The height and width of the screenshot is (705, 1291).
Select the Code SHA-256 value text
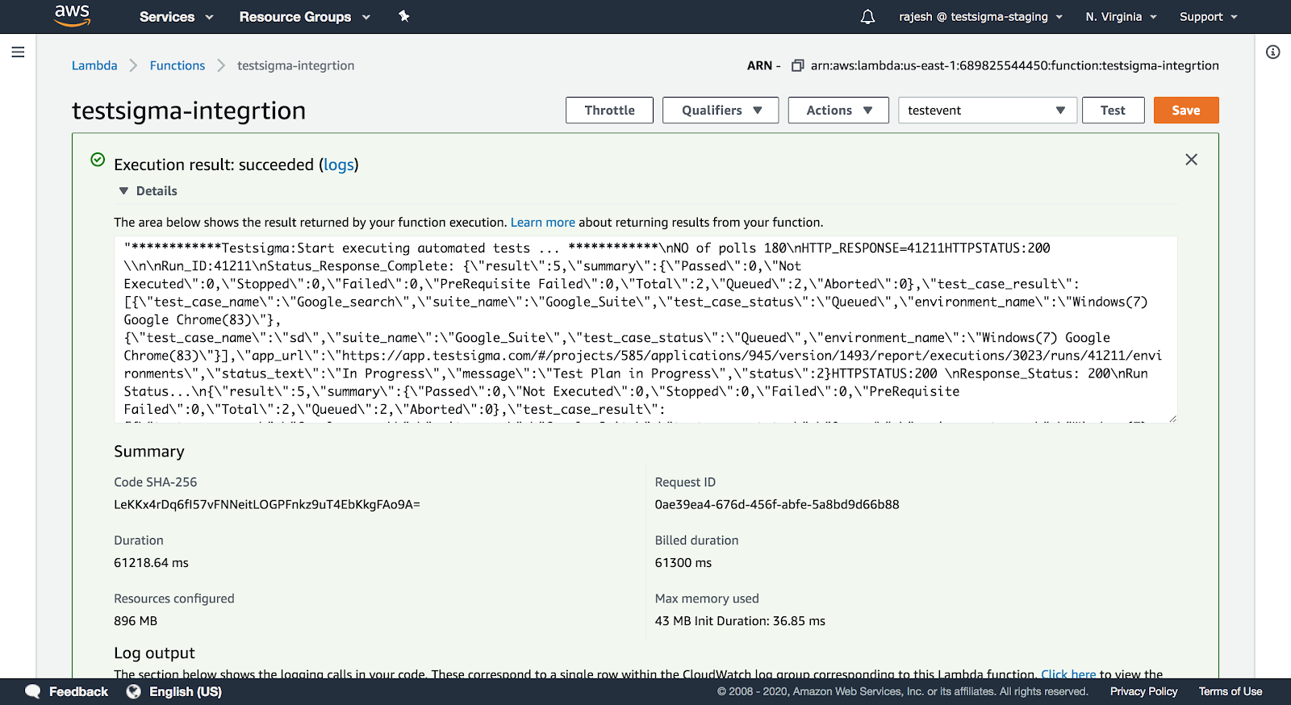coord(267,505)
